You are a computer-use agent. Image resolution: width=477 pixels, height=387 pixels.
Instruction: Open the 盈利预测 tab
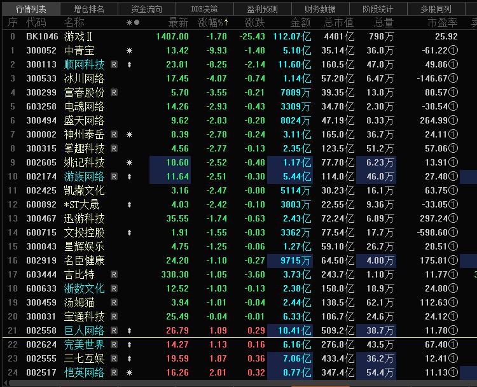[262, 9]
